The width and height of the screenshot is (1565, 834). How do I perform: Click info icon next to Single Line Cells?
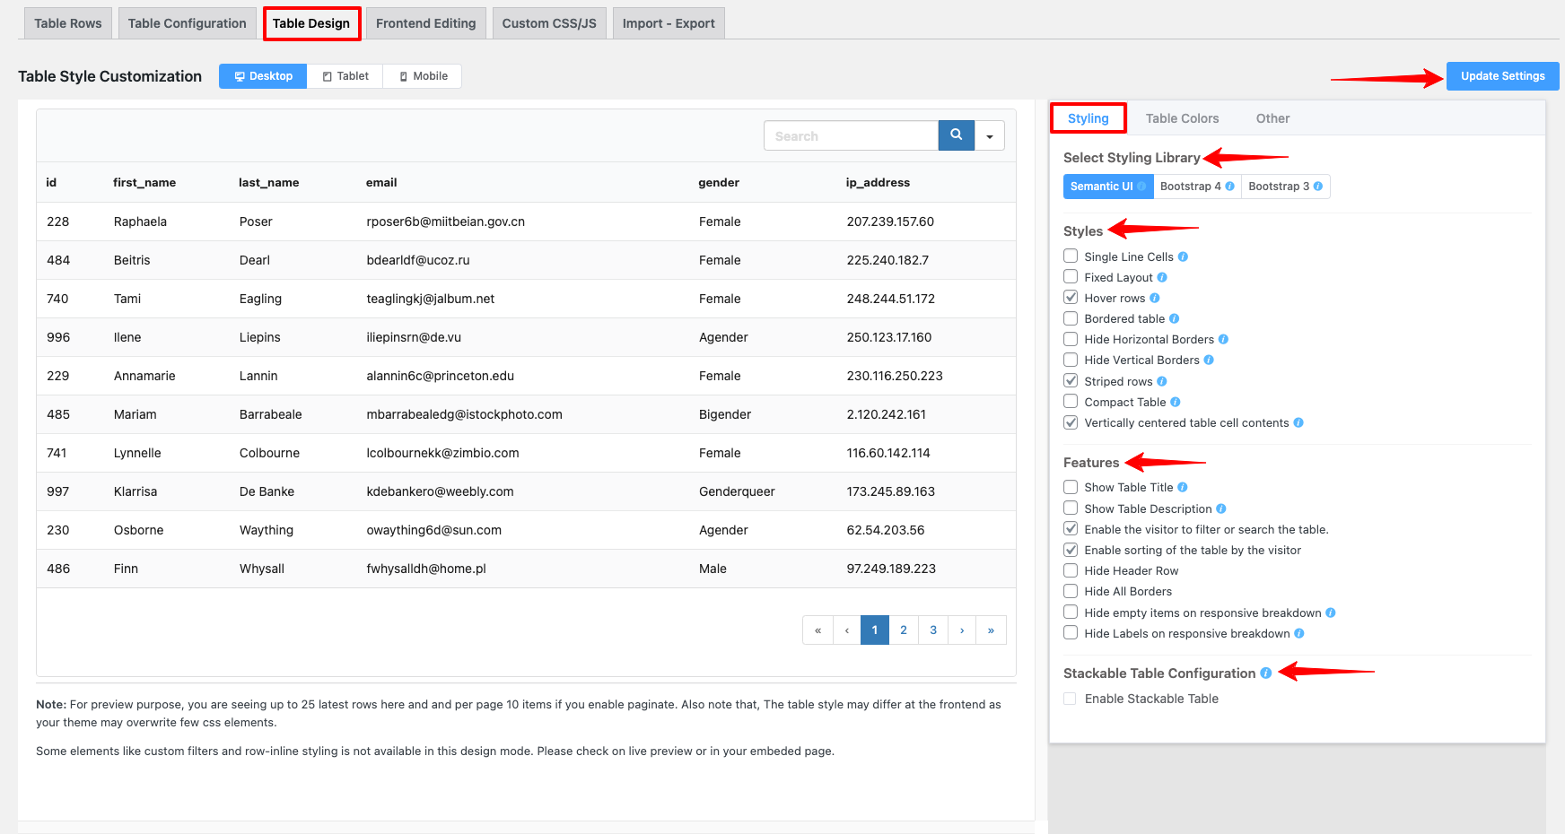[1183, 256]
